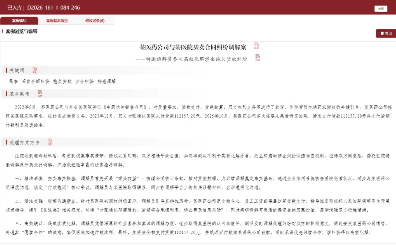Click the keyword 买卖合同纠纷

(36, 82)
